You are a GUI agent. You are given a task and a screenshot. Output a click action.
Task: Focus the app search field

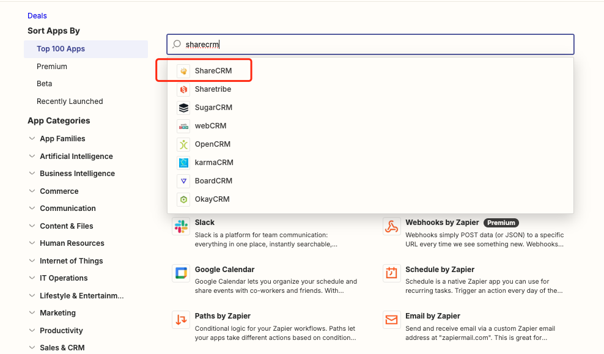pyautogui.click(x=370, y=44)
